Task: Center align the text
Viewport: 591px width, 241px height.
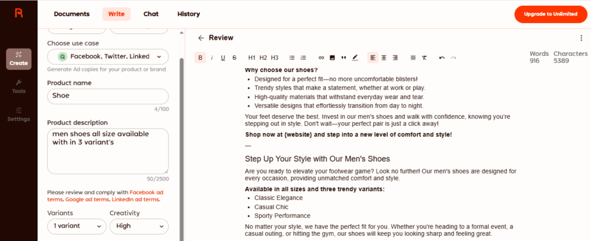Action: pyautogui.click(x=384, y=58)
